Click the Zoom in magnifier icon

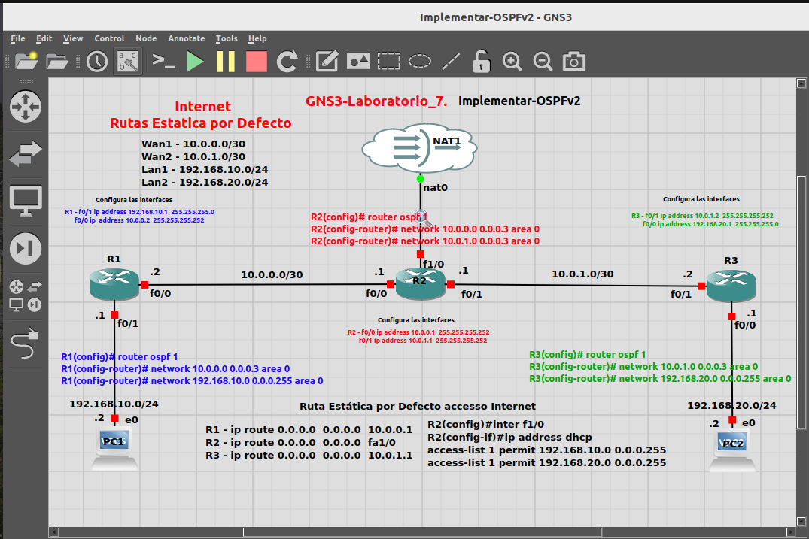pos(512,62)
